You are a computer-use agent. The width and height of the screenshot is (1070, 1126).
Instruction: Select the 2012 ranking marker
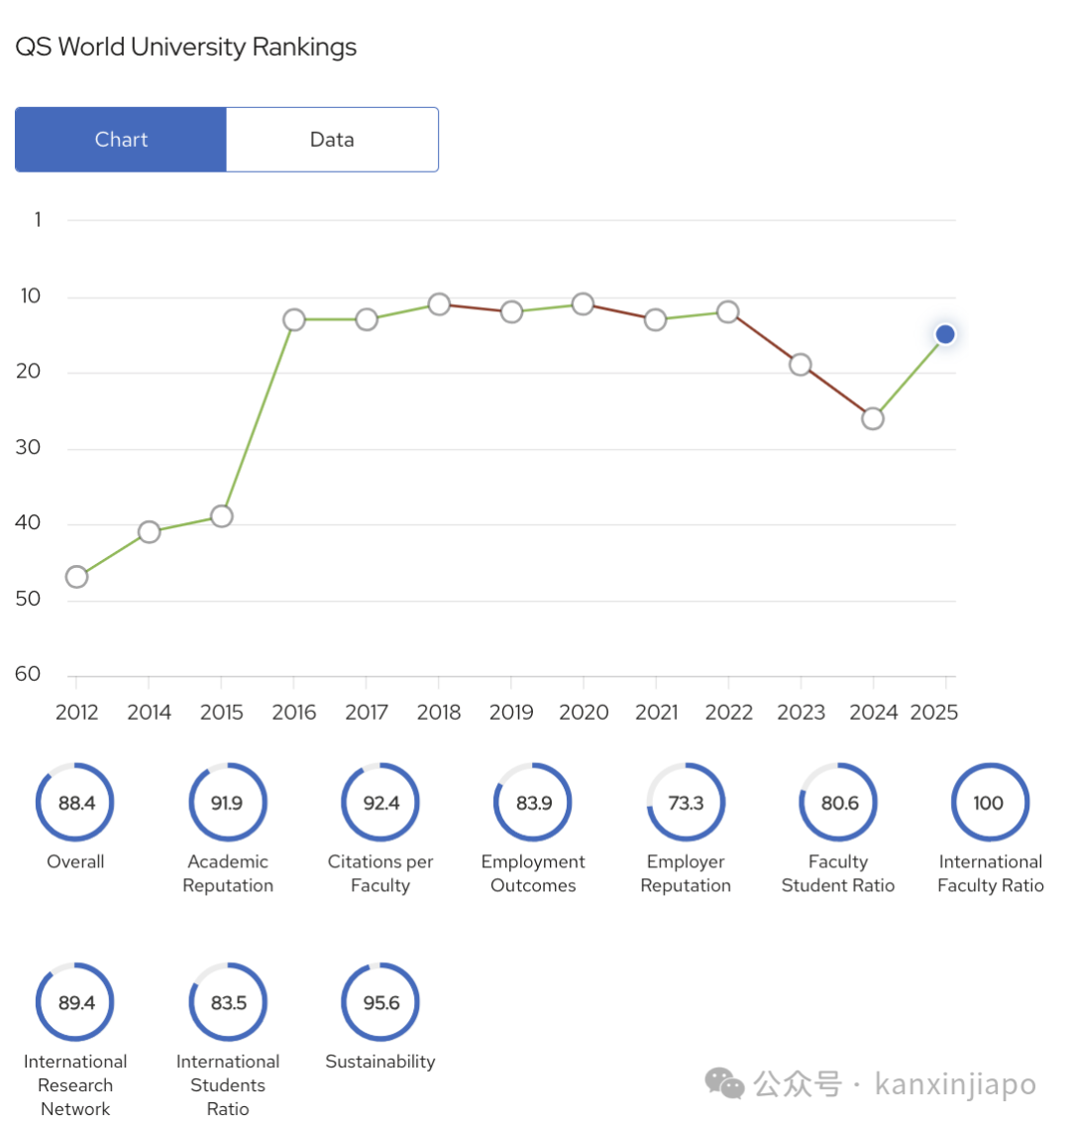(76, 576)
